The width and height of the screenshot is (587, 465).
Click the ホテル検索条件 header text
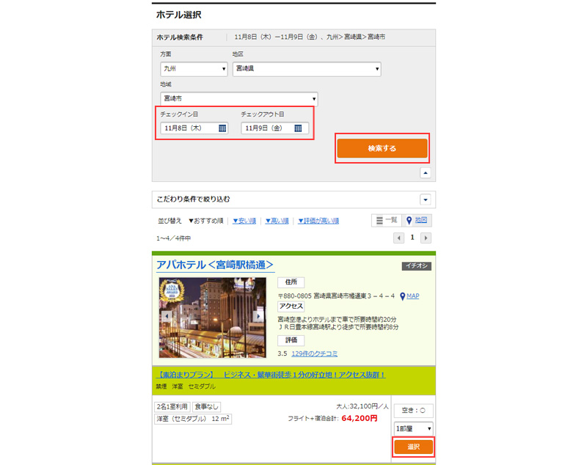pyautogui.click(x=180, y=37)
